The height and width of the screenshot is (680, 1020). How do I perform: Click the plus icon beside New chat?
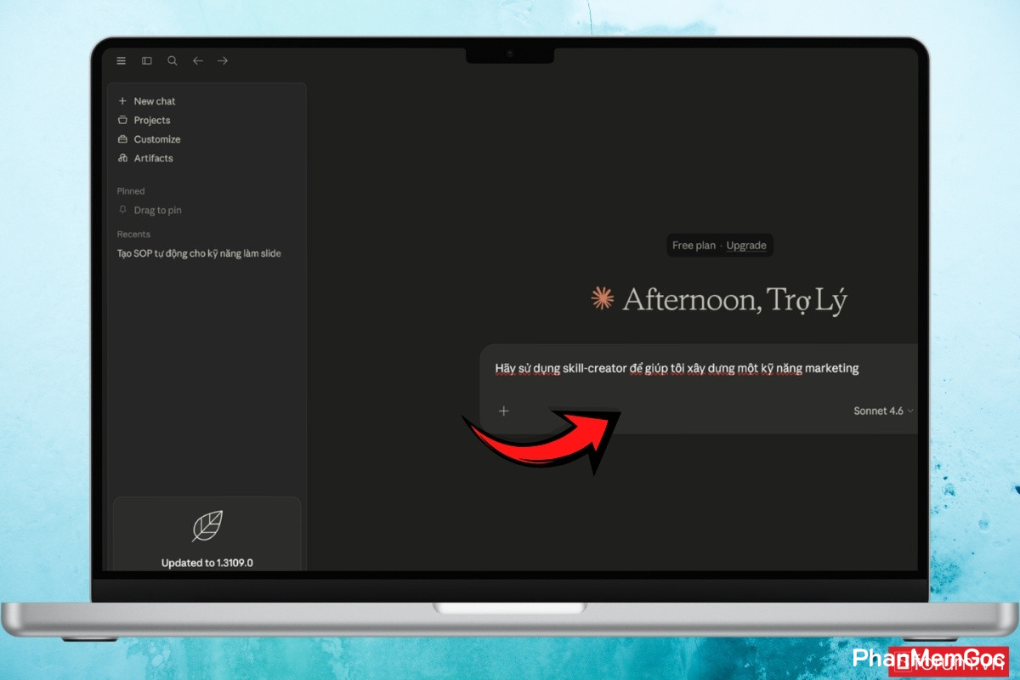click(122, 101)
